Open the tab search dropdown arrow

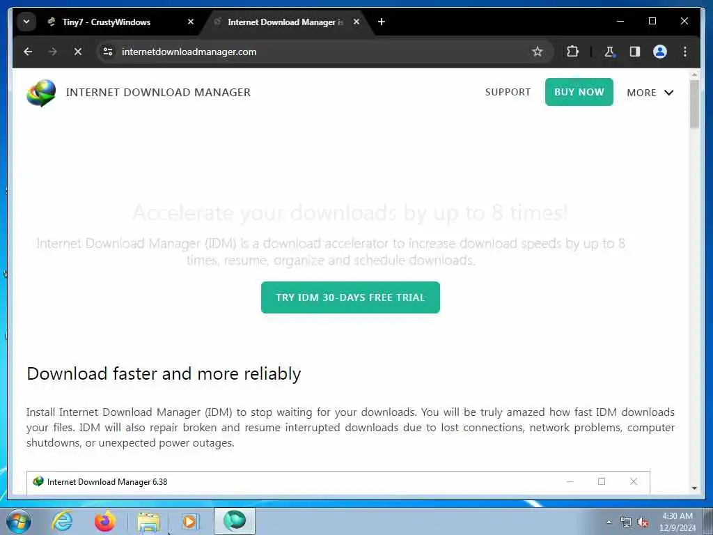click(26, 22)
